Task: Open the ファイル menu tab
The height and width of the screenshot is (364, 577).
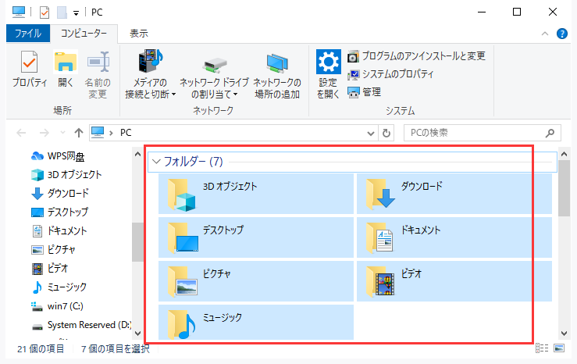Action: point(28,34)
